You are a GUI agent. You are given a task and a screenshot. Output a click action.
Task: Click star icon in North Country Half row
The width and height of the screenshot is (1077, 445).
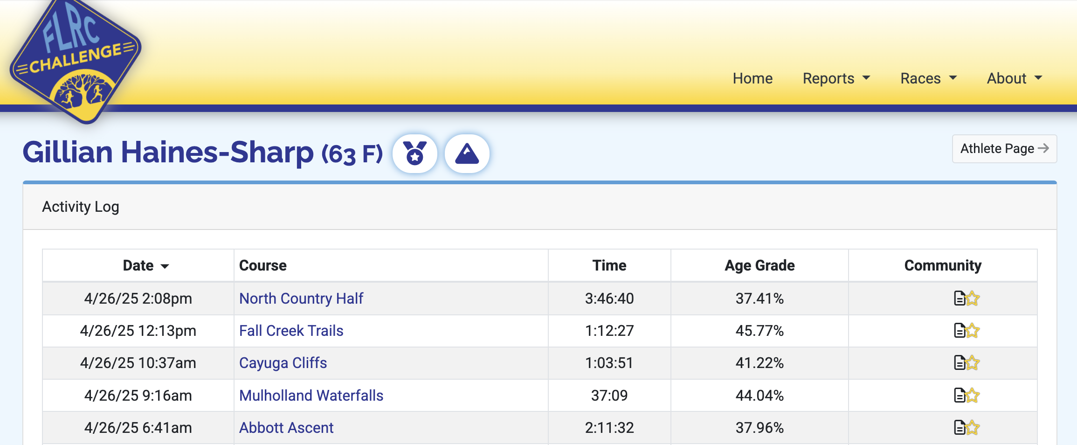[x=973, y=298]
